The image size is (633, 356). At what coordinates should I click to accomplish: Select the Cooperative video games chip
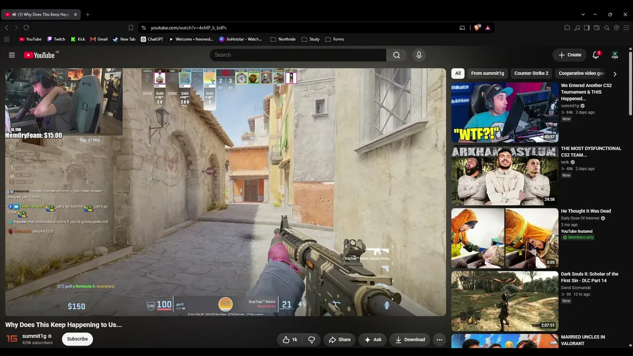tap(581, 73)
